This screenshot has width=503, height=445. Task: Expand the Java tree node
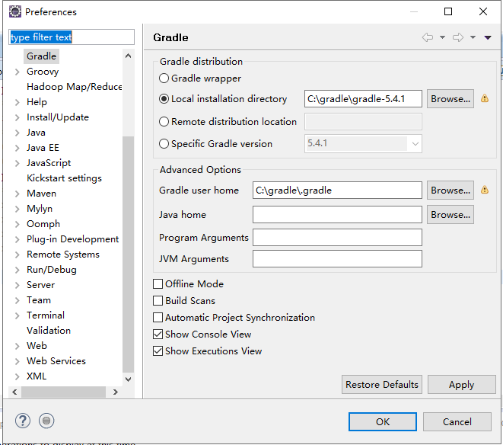[18, 133]
